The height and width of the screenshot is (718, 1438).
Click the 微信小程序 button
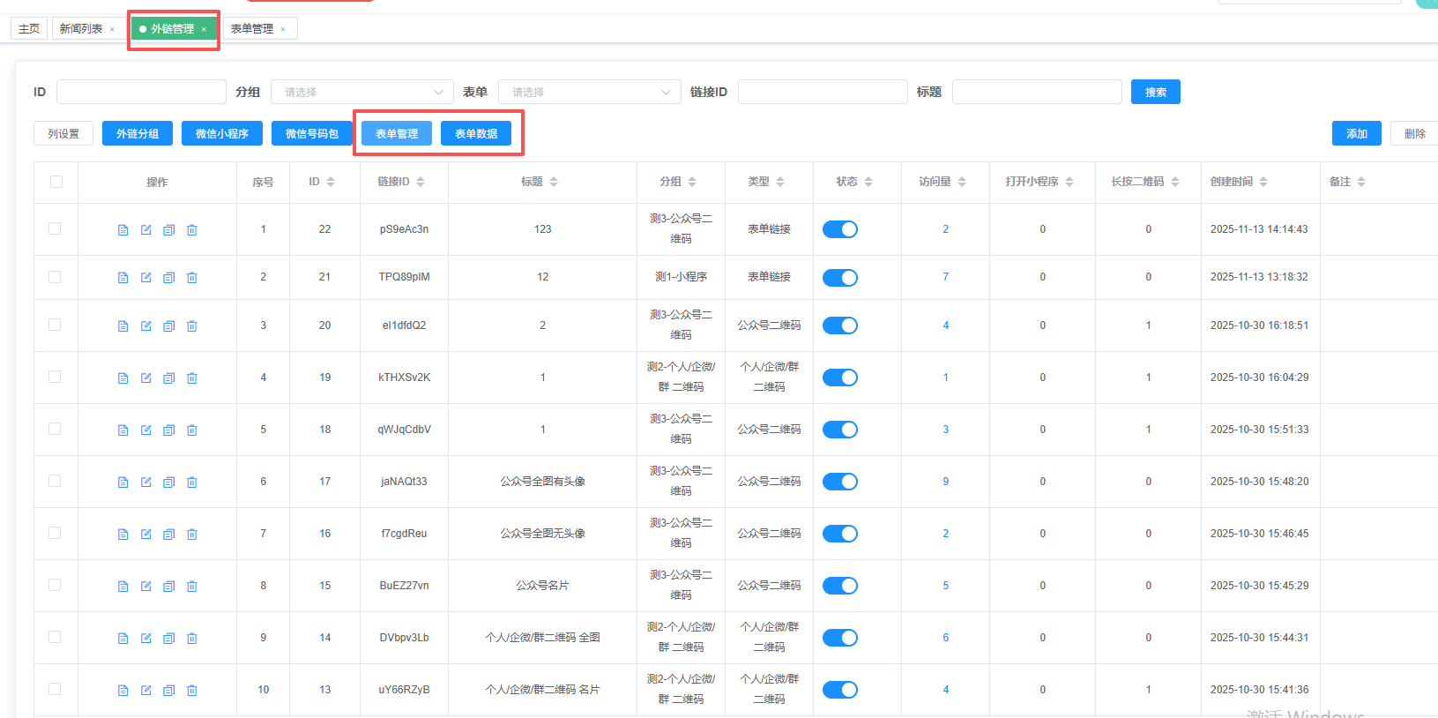[x=222, y=133]
